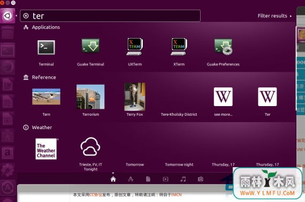
Task: Select the Tomorrow weather forecast
Action: (x=135, y=164)
